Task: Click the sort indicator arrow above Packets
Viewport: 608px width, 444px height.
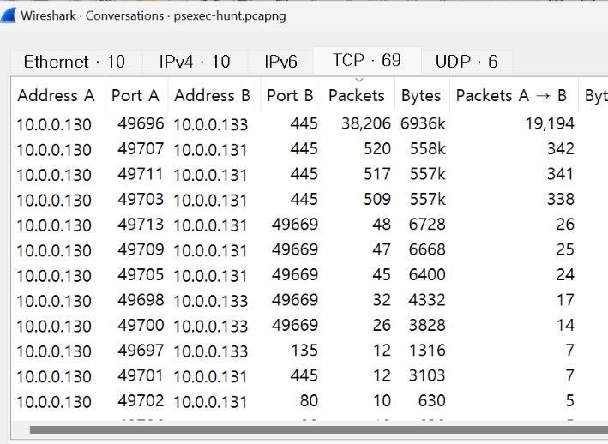Action: (359, 80)
